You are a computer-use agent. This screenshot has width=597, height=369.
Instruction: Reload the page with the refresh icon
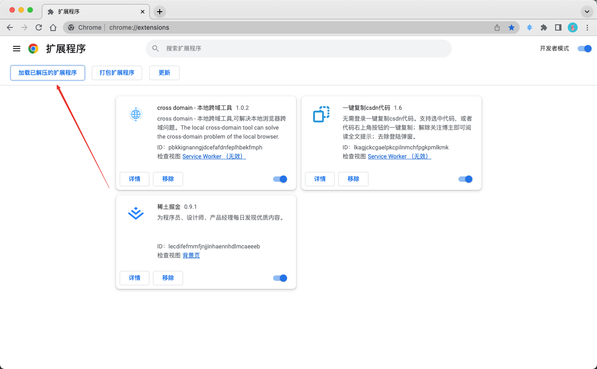pos(39,27)
